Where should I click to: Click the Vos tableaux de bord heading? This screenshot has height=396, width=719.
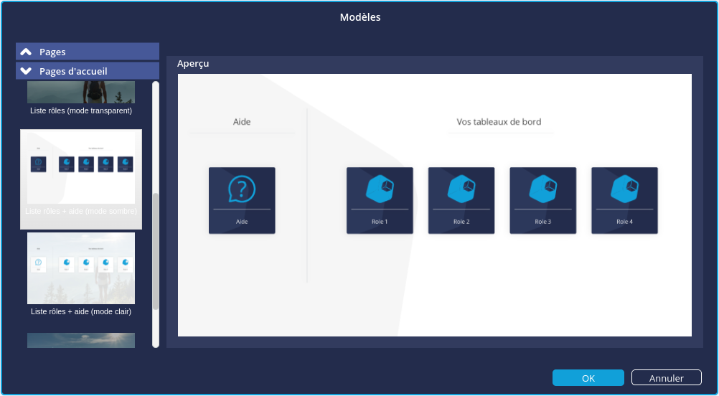point(499,122)
